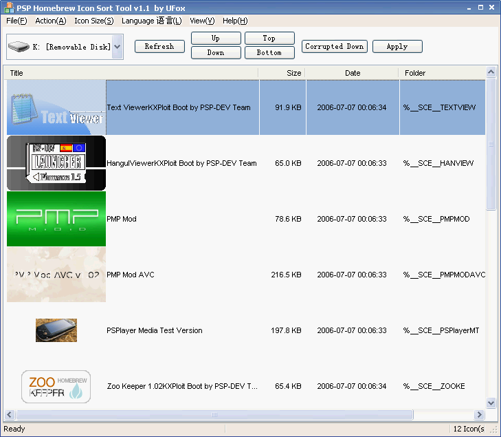Select the 'PMP Mod' title text

click(x=122, y=219)
